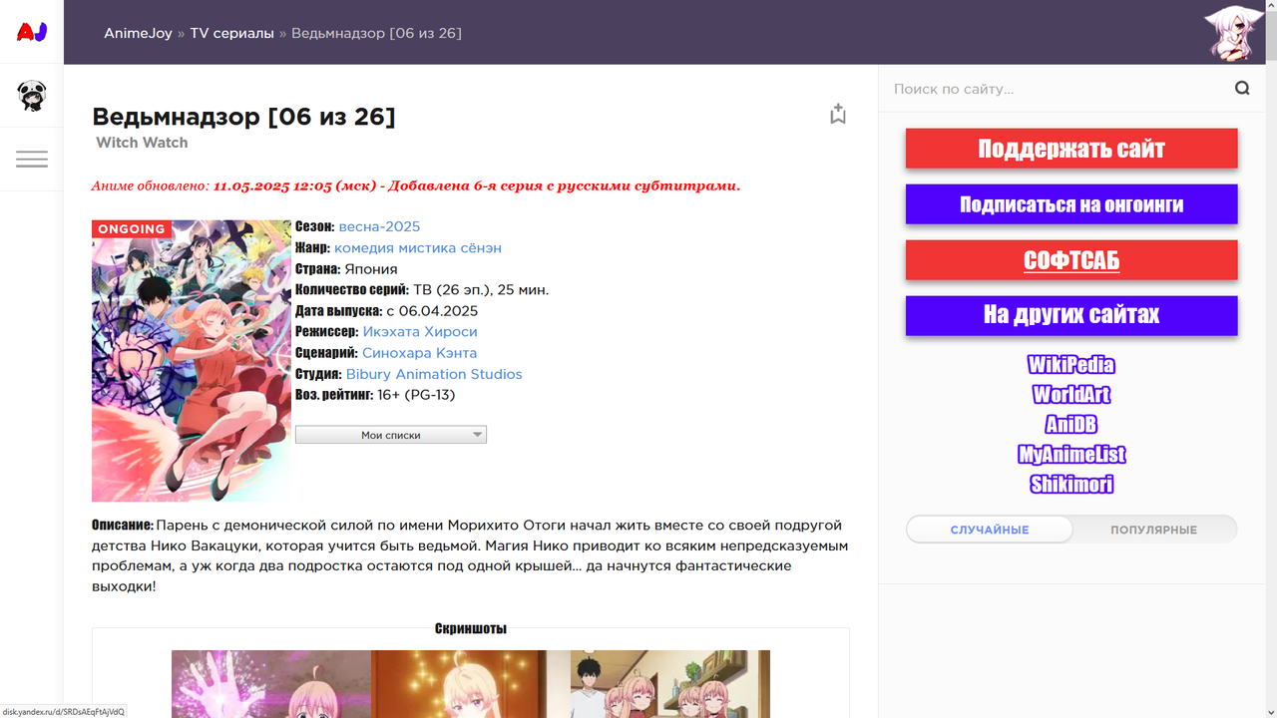1277x718 pixels.
Task: Open the AJ site logo
Action: pos(32,32)
